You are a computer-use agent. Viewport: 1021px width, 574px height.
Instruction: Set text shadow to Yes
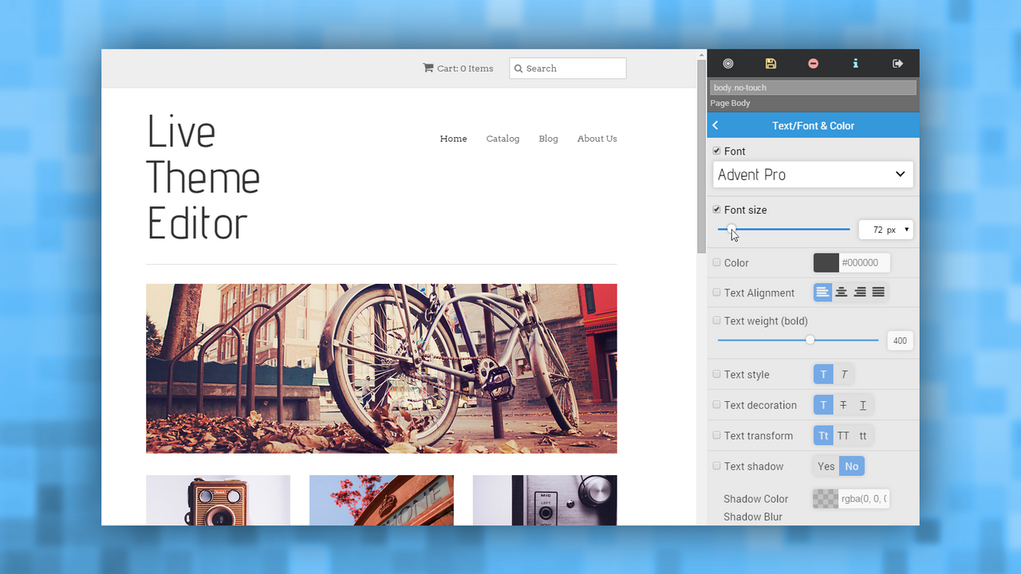826,466
